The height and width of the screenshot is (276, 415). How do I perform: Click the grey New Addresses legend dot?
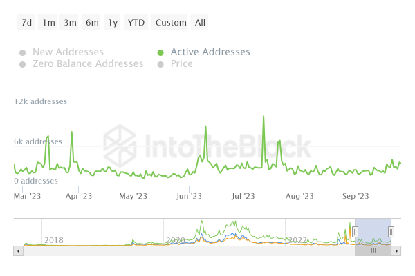(x=22, y=52)
